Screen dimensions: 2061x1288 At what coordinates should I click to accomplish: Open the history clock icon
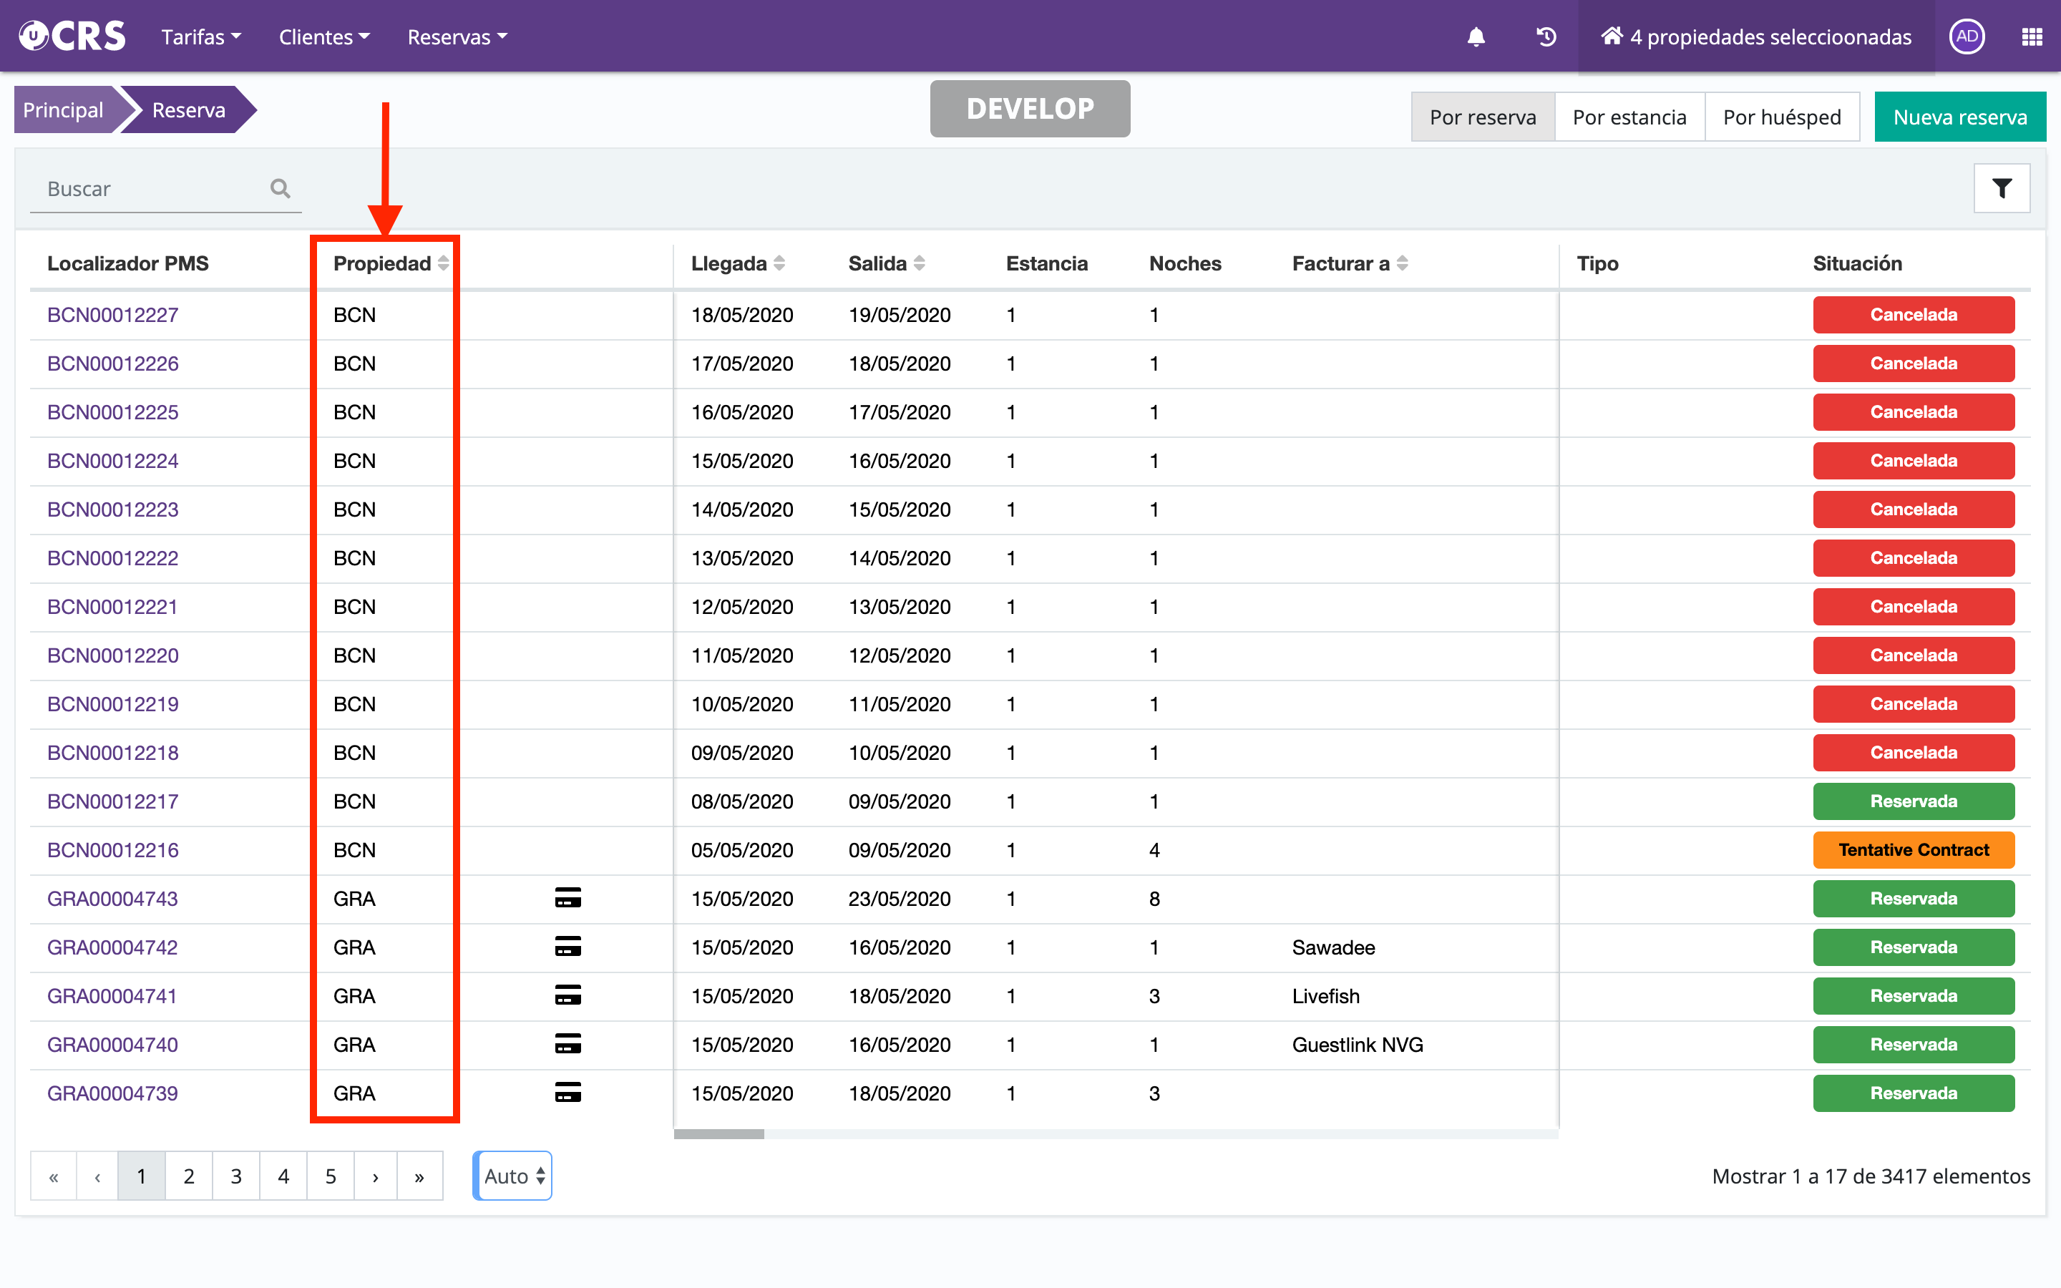click(x=1546, y=36)
